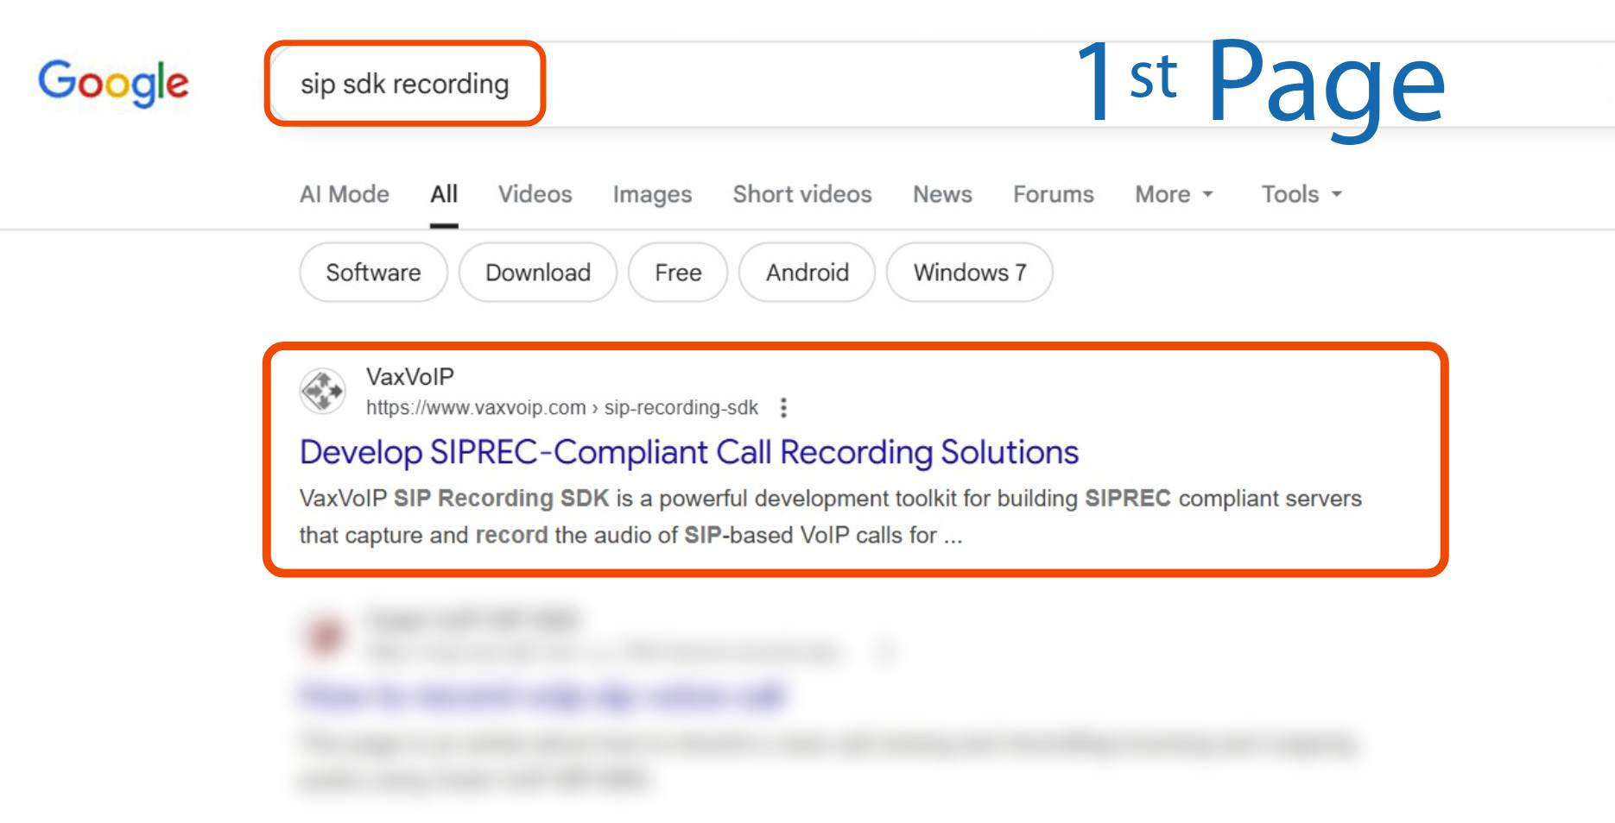Open the Short videos tab
This screenshot has width=1615, height=823.
point(801,194)
